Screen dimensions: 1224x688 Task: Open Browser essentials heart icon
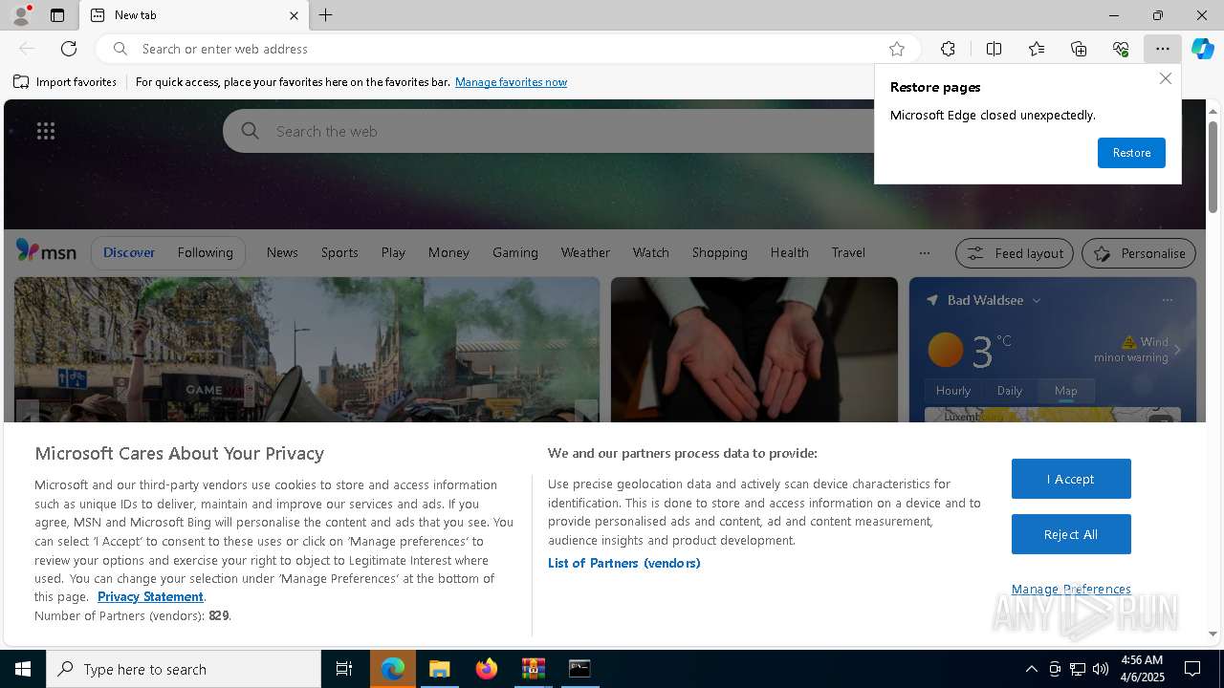pyautogui.click(x=1121, y=49)
